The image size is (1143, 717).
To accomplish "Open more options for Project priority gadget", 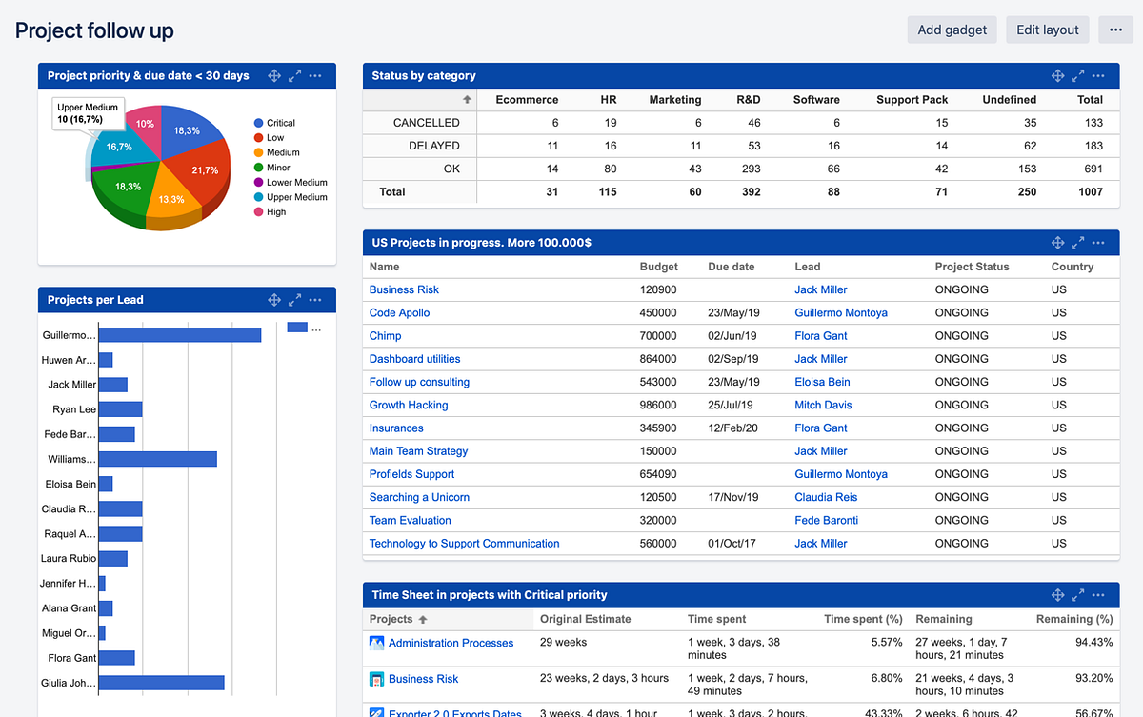I will pos(315,75).
